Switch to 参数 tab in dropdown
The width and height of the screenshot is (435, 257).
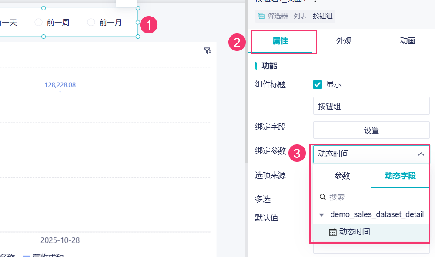[x=342, y=176]
